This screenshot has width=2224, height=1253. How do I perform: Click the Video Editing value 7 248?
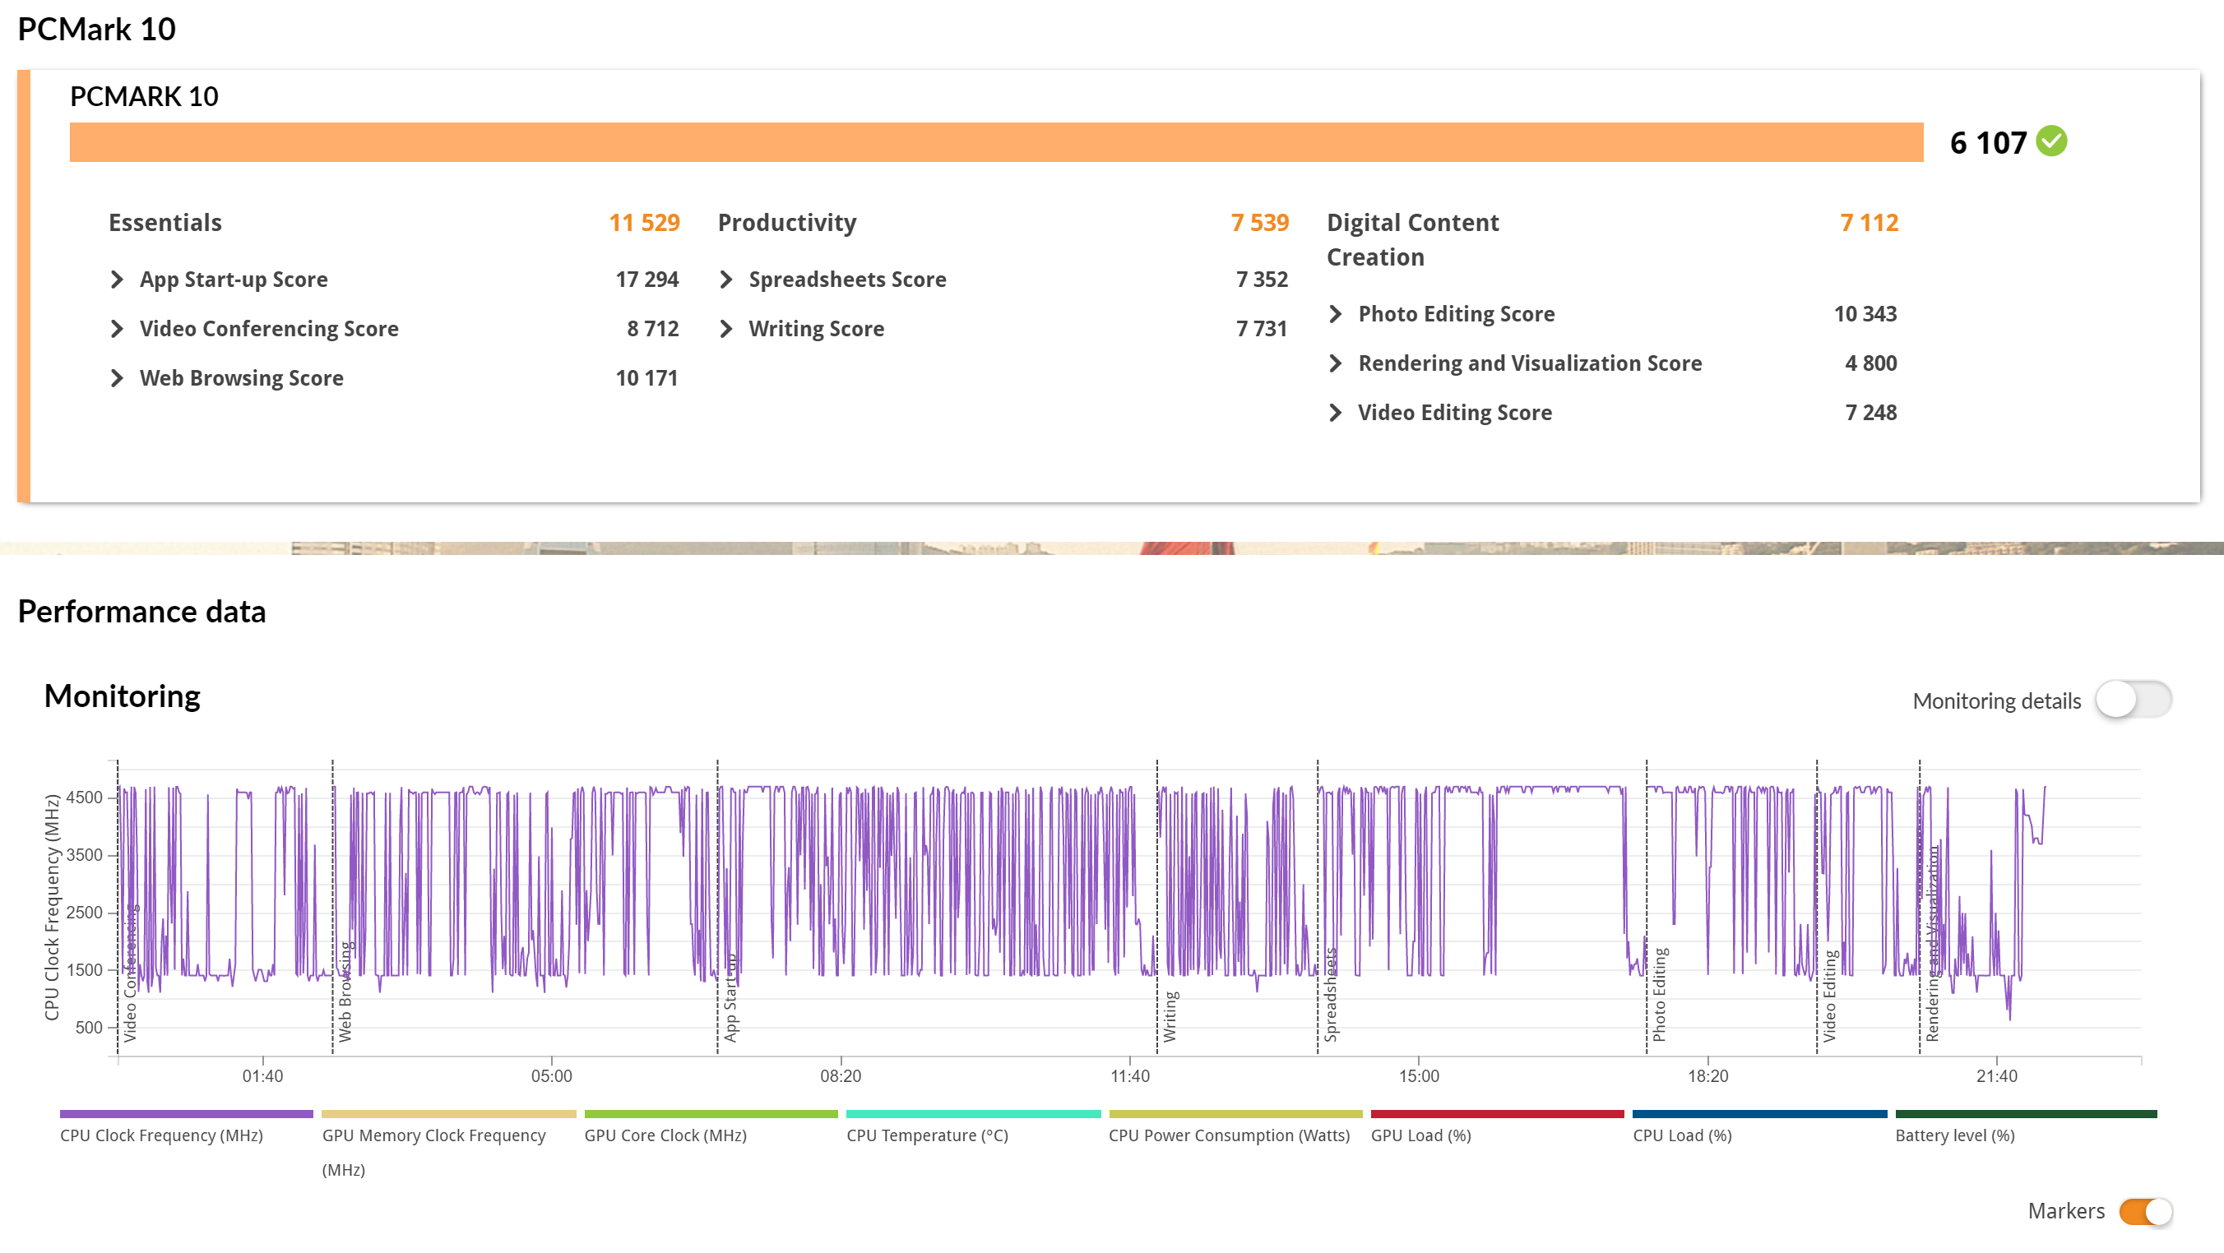click(x=1871, y=413)
